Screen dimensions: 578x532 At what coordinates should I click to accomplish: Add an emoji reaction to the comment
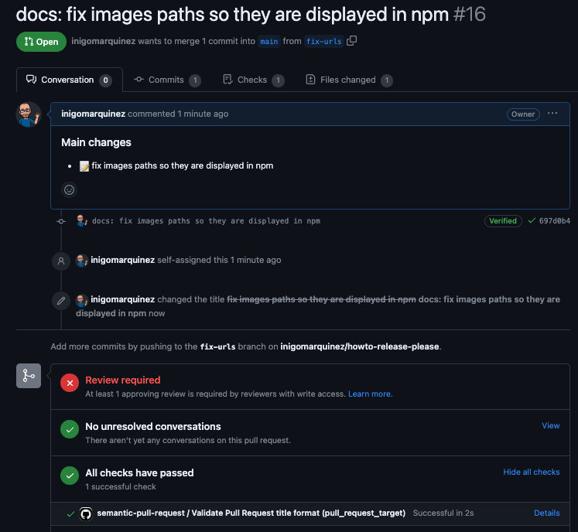pyautogui.click(x=69, y=189)
